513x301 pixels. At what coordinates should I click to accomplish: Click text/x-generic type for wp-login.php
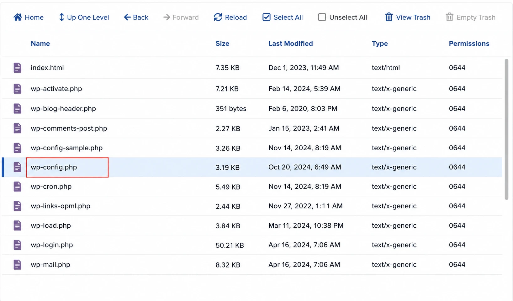[x=394, y=245]
